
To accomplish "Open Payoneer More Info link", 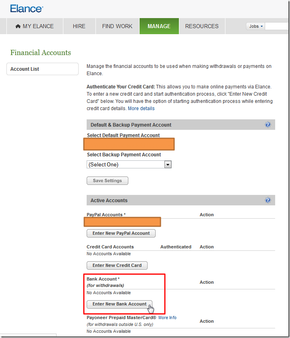I will (167, 318).
